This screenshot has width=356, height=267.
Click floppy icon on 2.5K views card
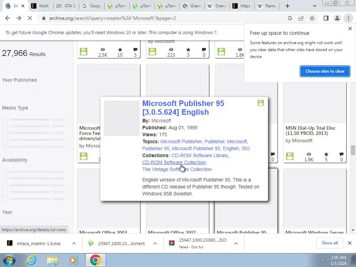[83, 51]
